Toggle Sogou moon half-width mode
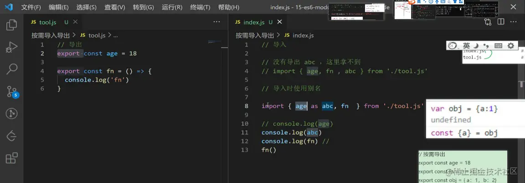This screenshot has height=183, width=525. tap(476, 46)
